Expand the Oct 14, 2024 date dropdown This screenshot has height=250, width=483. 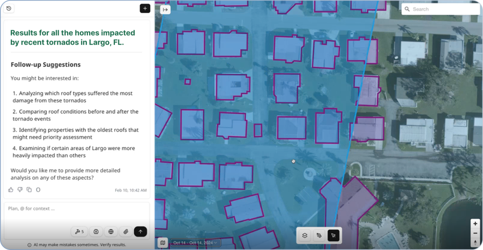point(195,243)
